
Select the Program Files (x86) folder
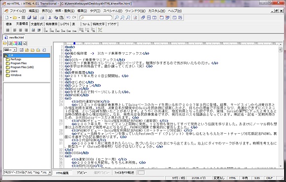[22, 67]
